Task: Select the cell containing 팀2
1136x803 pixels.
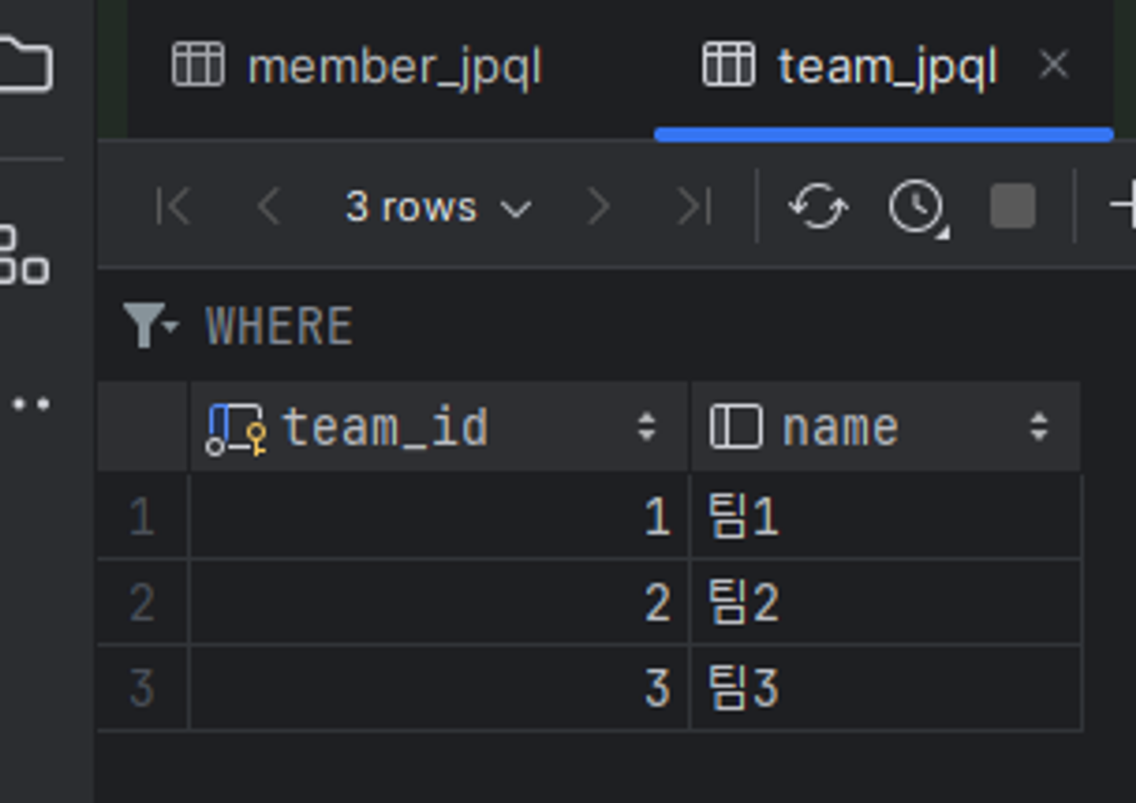Action: 885,603
